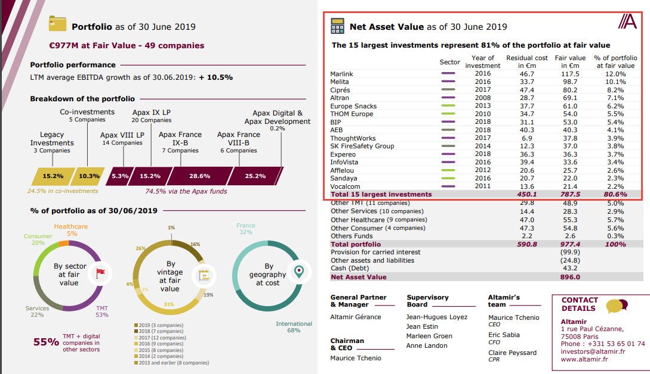The image size is (650, 374).
Task: Click the Other Consumer (4 companies) row
Action: pos(486,228)
